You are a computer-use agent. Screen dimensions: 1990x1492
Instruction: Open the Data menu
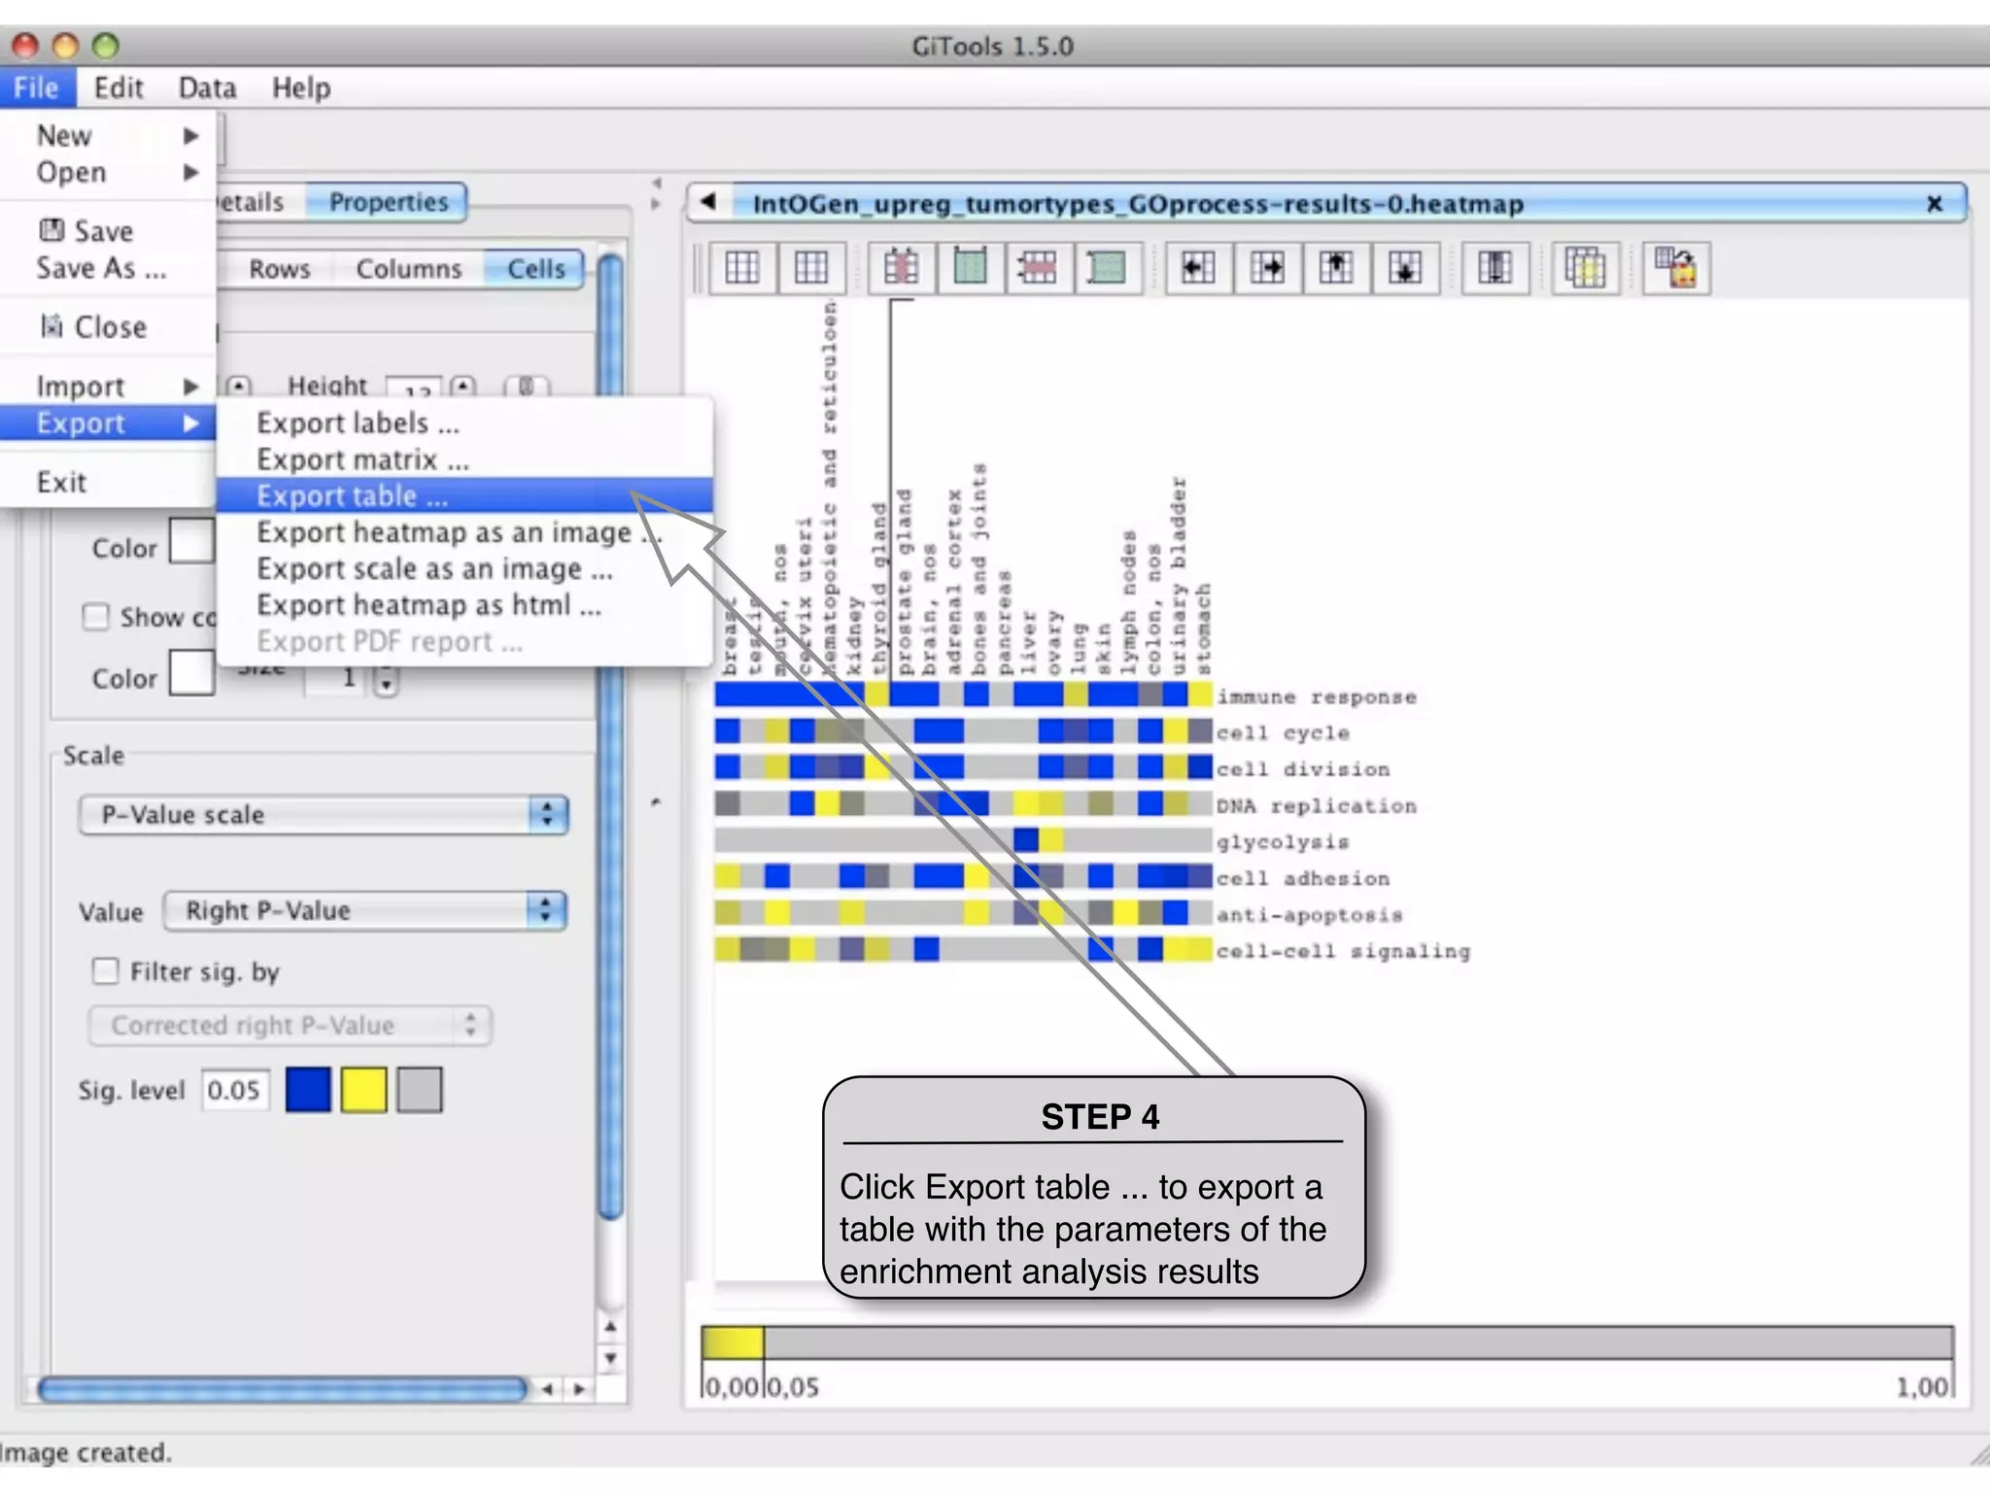pyautogui.click(x=207, y=87)
